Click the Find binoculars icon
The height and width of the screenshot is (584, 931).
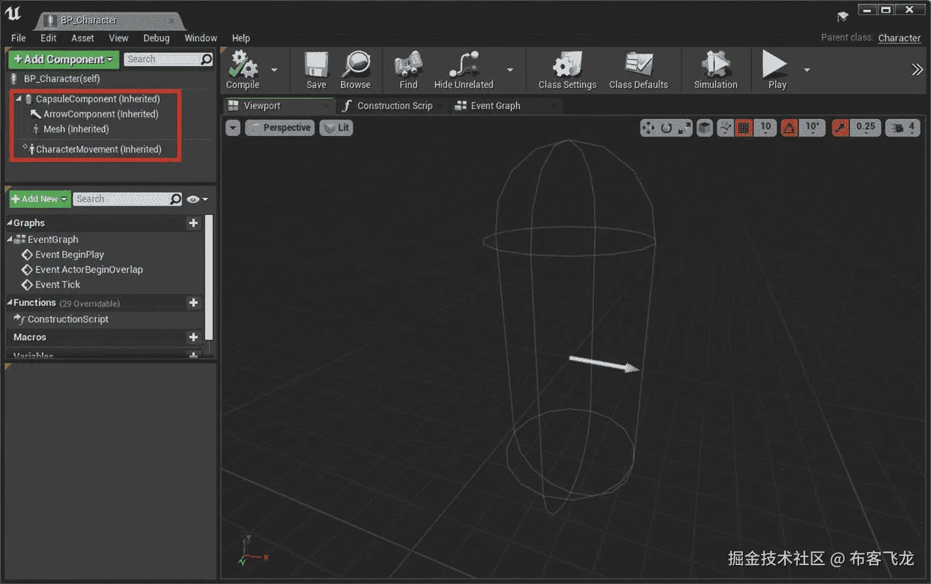point(408,65)
